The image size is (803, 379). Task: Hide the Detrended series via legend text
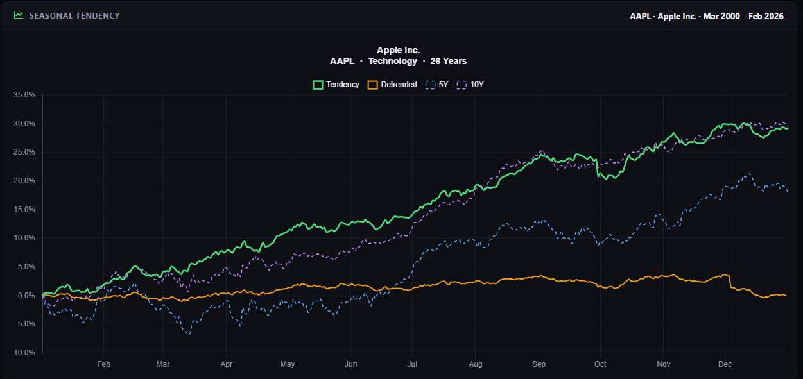pos(399,85)
